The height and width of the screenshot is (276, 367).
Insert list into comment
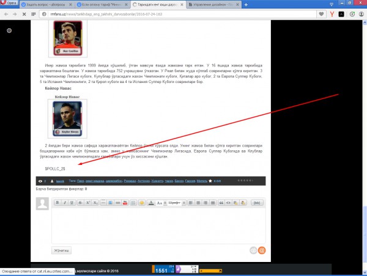click(x=133, y=203)
